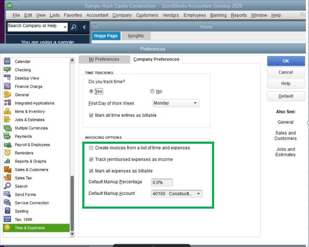The image size is (309, 247).
Task: Click the Home window restore icon
Action: click(x=95, y=26)
